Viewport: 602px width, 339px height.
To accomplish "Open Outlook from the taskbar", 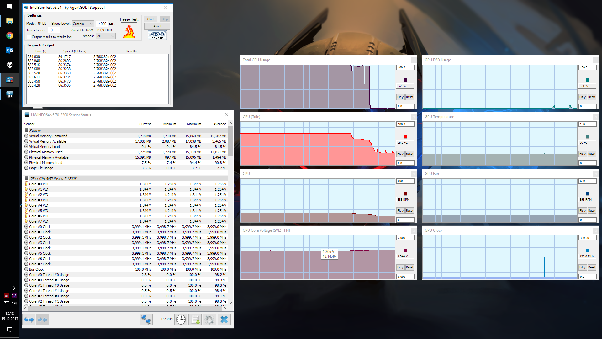I will (10, 50).
